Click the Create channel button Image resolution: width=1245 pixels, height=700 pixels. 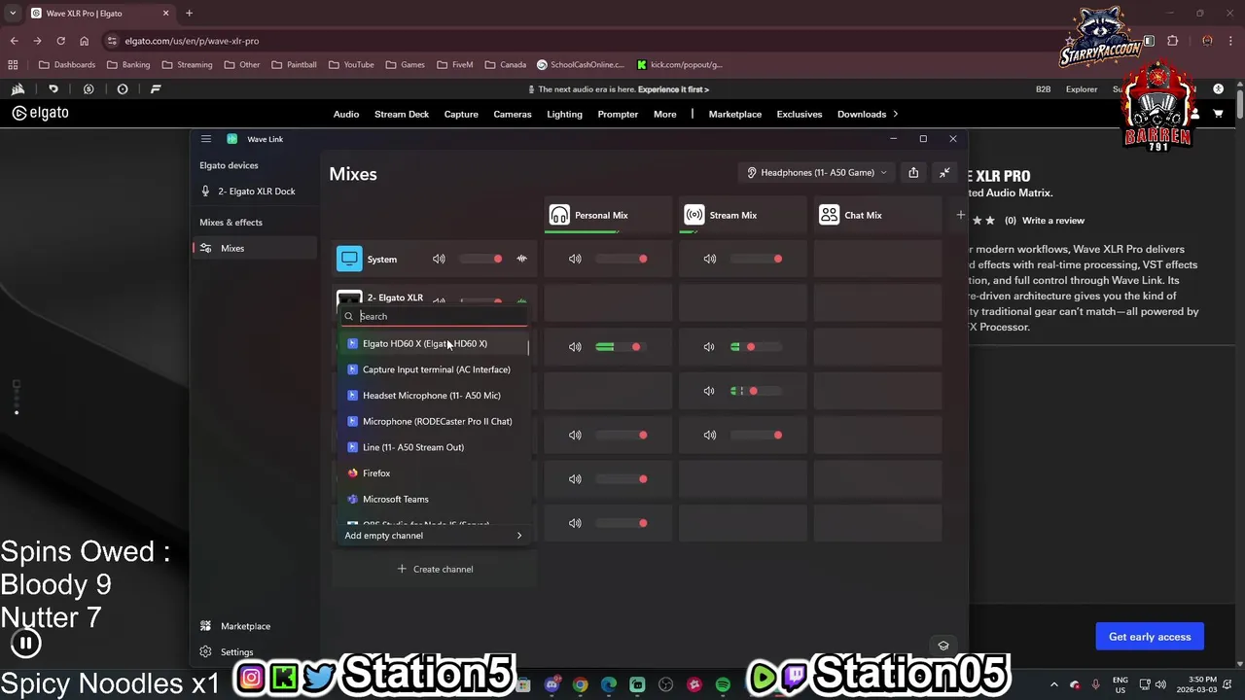pyautogui.click(x=435, y=569)
